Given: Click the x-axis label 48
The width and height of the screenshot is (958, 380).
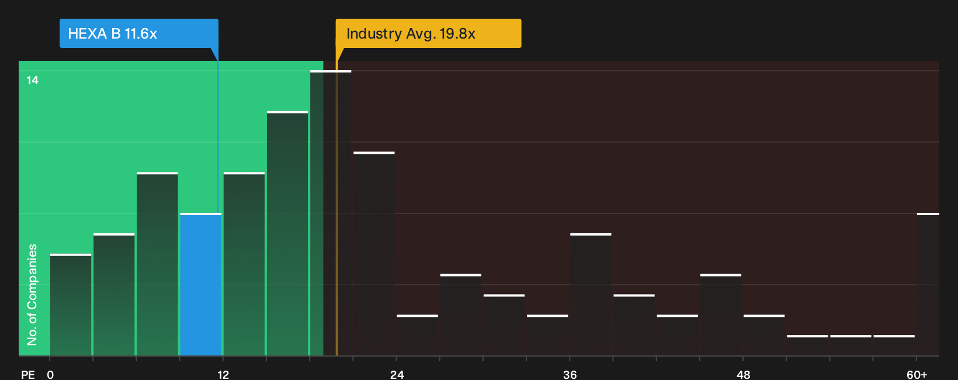Looking at the screenshot, I should point(743,374).
